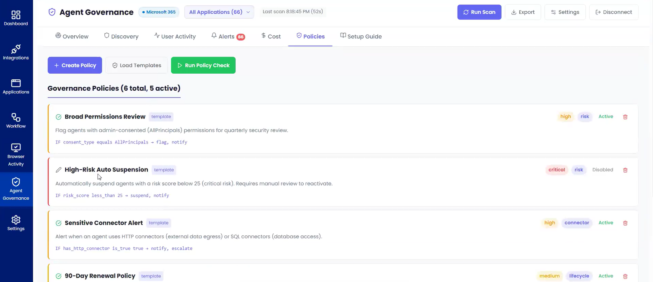The width and height of the screenshot is (653, 282).
Task: Click Create Policy button
Action: pos(75,65)
